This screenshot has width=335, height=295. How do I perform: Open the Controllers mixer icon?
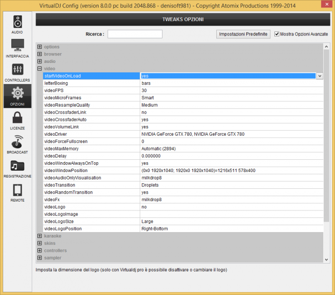click(x=17, y=70)
